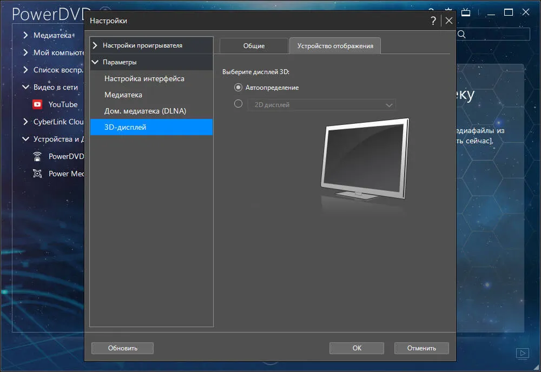Viewport: 541px width, 372px height.
Task: Click the PowerDVD Remote wireless icon
Action: tap(37, 156)
